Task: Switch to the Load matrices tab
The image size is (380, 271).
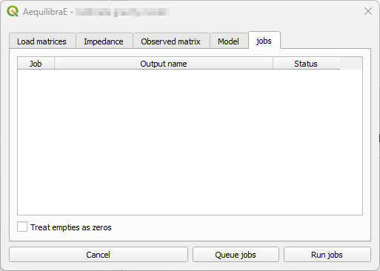Action: (42, 41)
